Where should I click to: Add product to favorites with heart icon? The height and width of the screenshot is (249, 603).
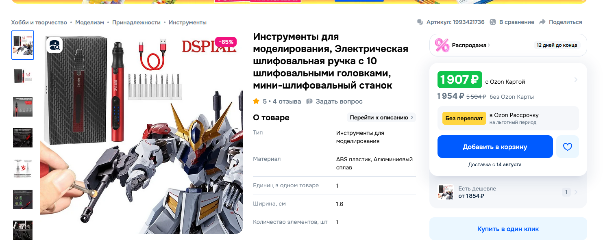(x=567, y=147)
